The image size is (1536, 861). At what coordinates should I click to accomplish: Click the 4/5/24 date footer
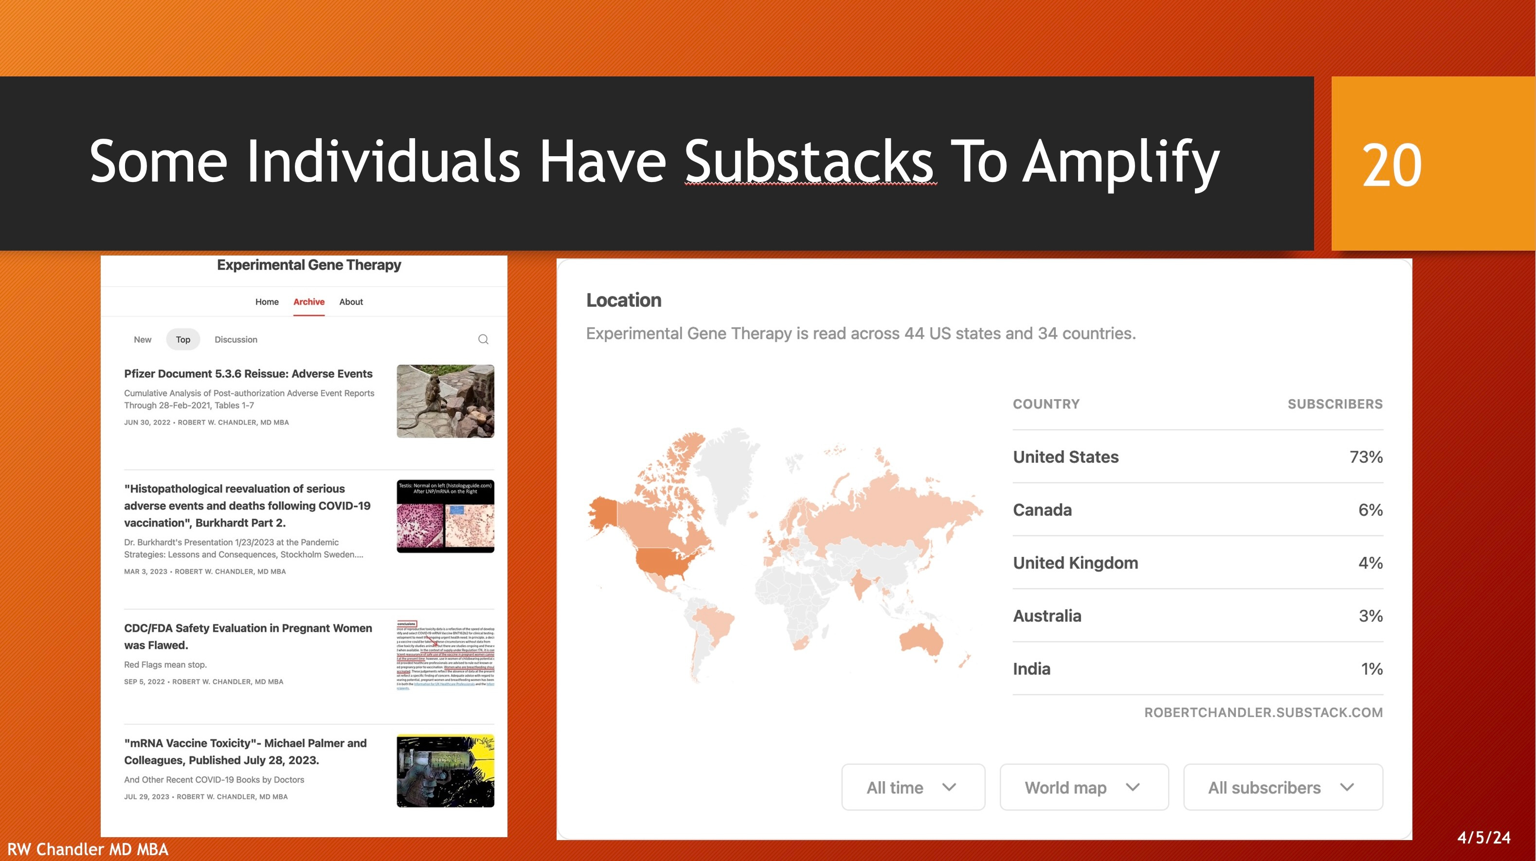click(1483, 838)
